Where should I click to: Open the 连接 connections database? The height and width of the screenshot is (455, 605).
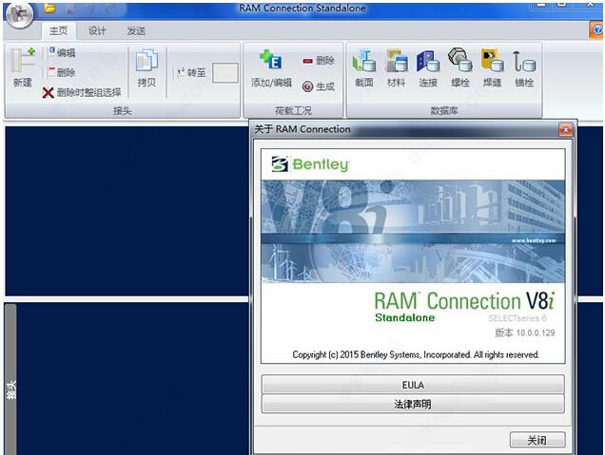(428, 67)
